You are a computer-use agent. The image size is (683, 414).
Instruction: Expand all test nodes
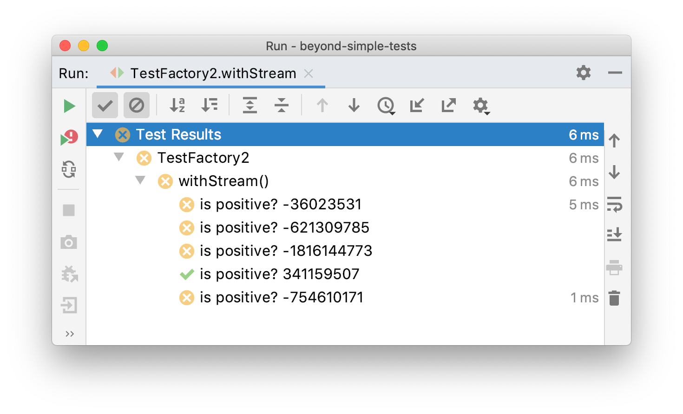tap(250, 106)
